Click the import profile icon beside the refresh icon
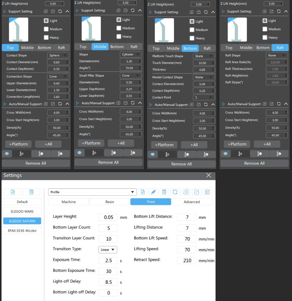The height and width of the screenshot is (301, 292). (x=186, y=192)
